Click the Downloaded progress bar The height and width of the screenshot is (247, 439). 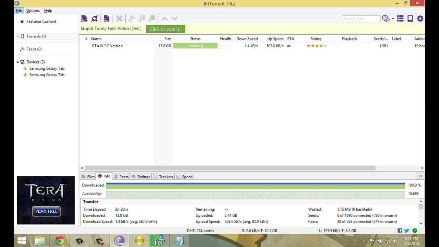coord(255,186)
